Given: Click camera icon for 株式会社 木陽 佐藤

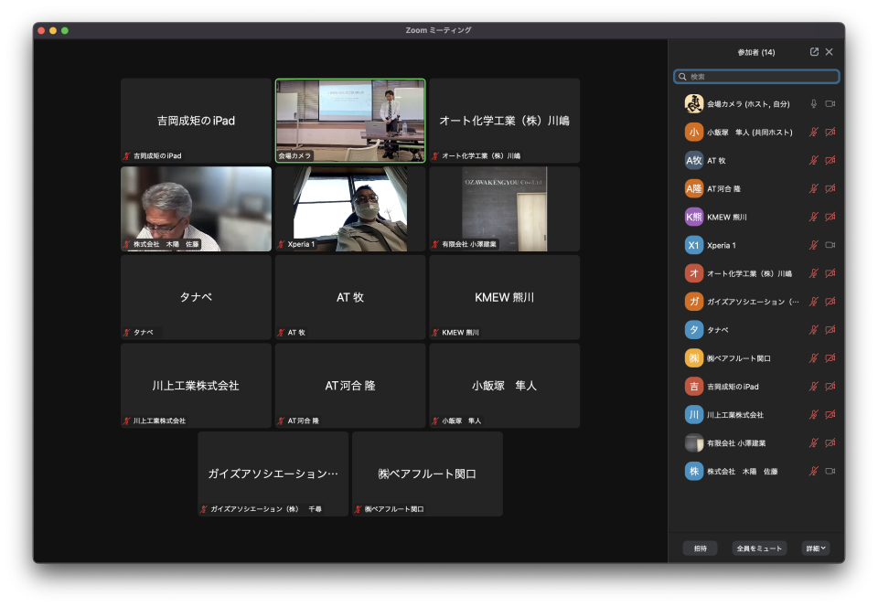Looking at the screenshot, I should pyautogui.click(x=830, y=472).
